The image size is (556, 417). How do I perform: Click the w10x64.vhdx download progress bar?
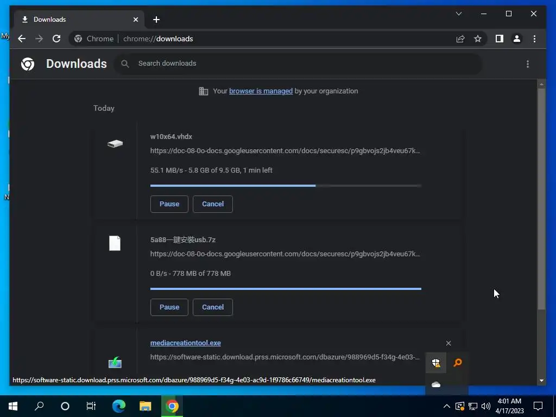tap(286, 186)
